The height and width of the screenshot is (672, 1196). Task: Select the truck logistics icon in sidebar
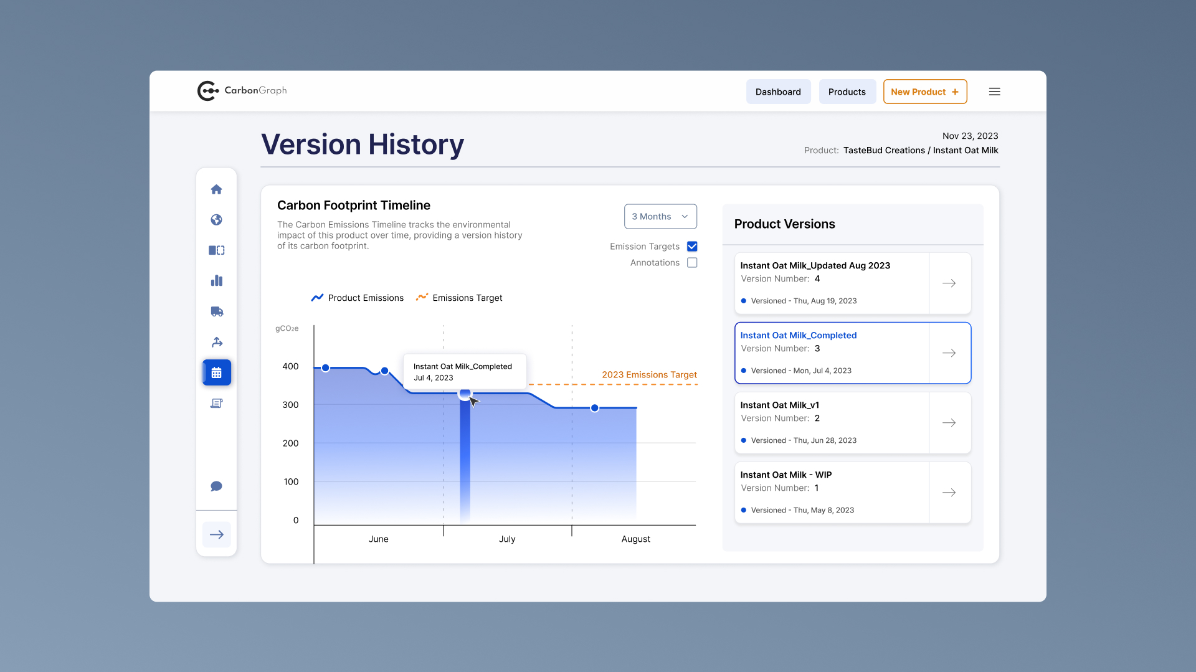[x=216, y=311]
